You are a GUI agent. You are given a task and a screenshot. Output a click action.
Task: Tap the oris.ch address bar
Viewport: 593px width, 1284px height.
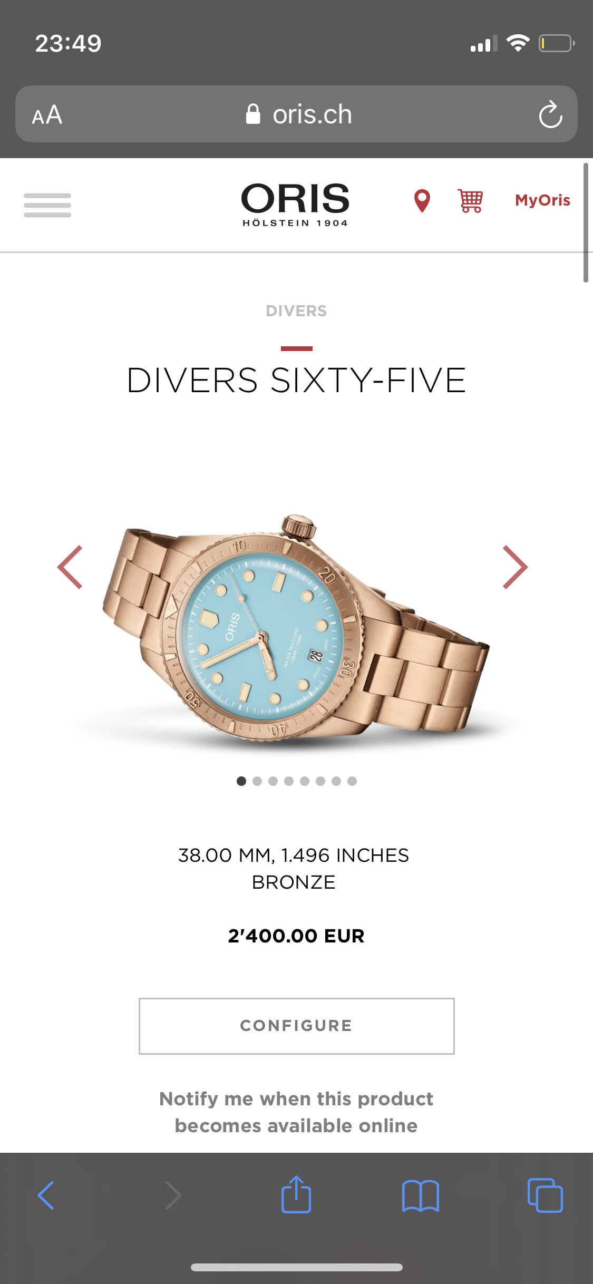tap(296, 114)
